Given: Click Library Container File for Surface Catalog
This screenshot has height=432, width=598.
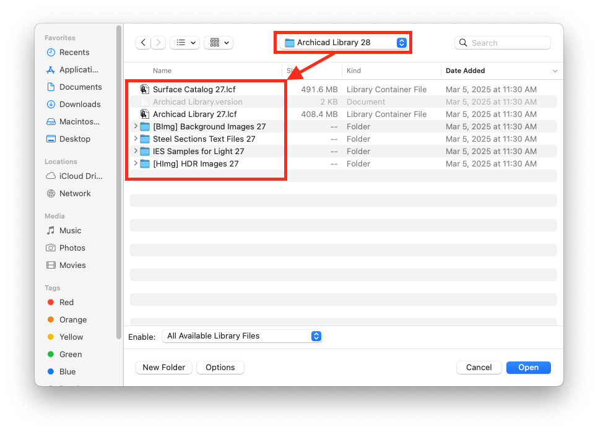Looking at the screenshot, I should 386,89.
